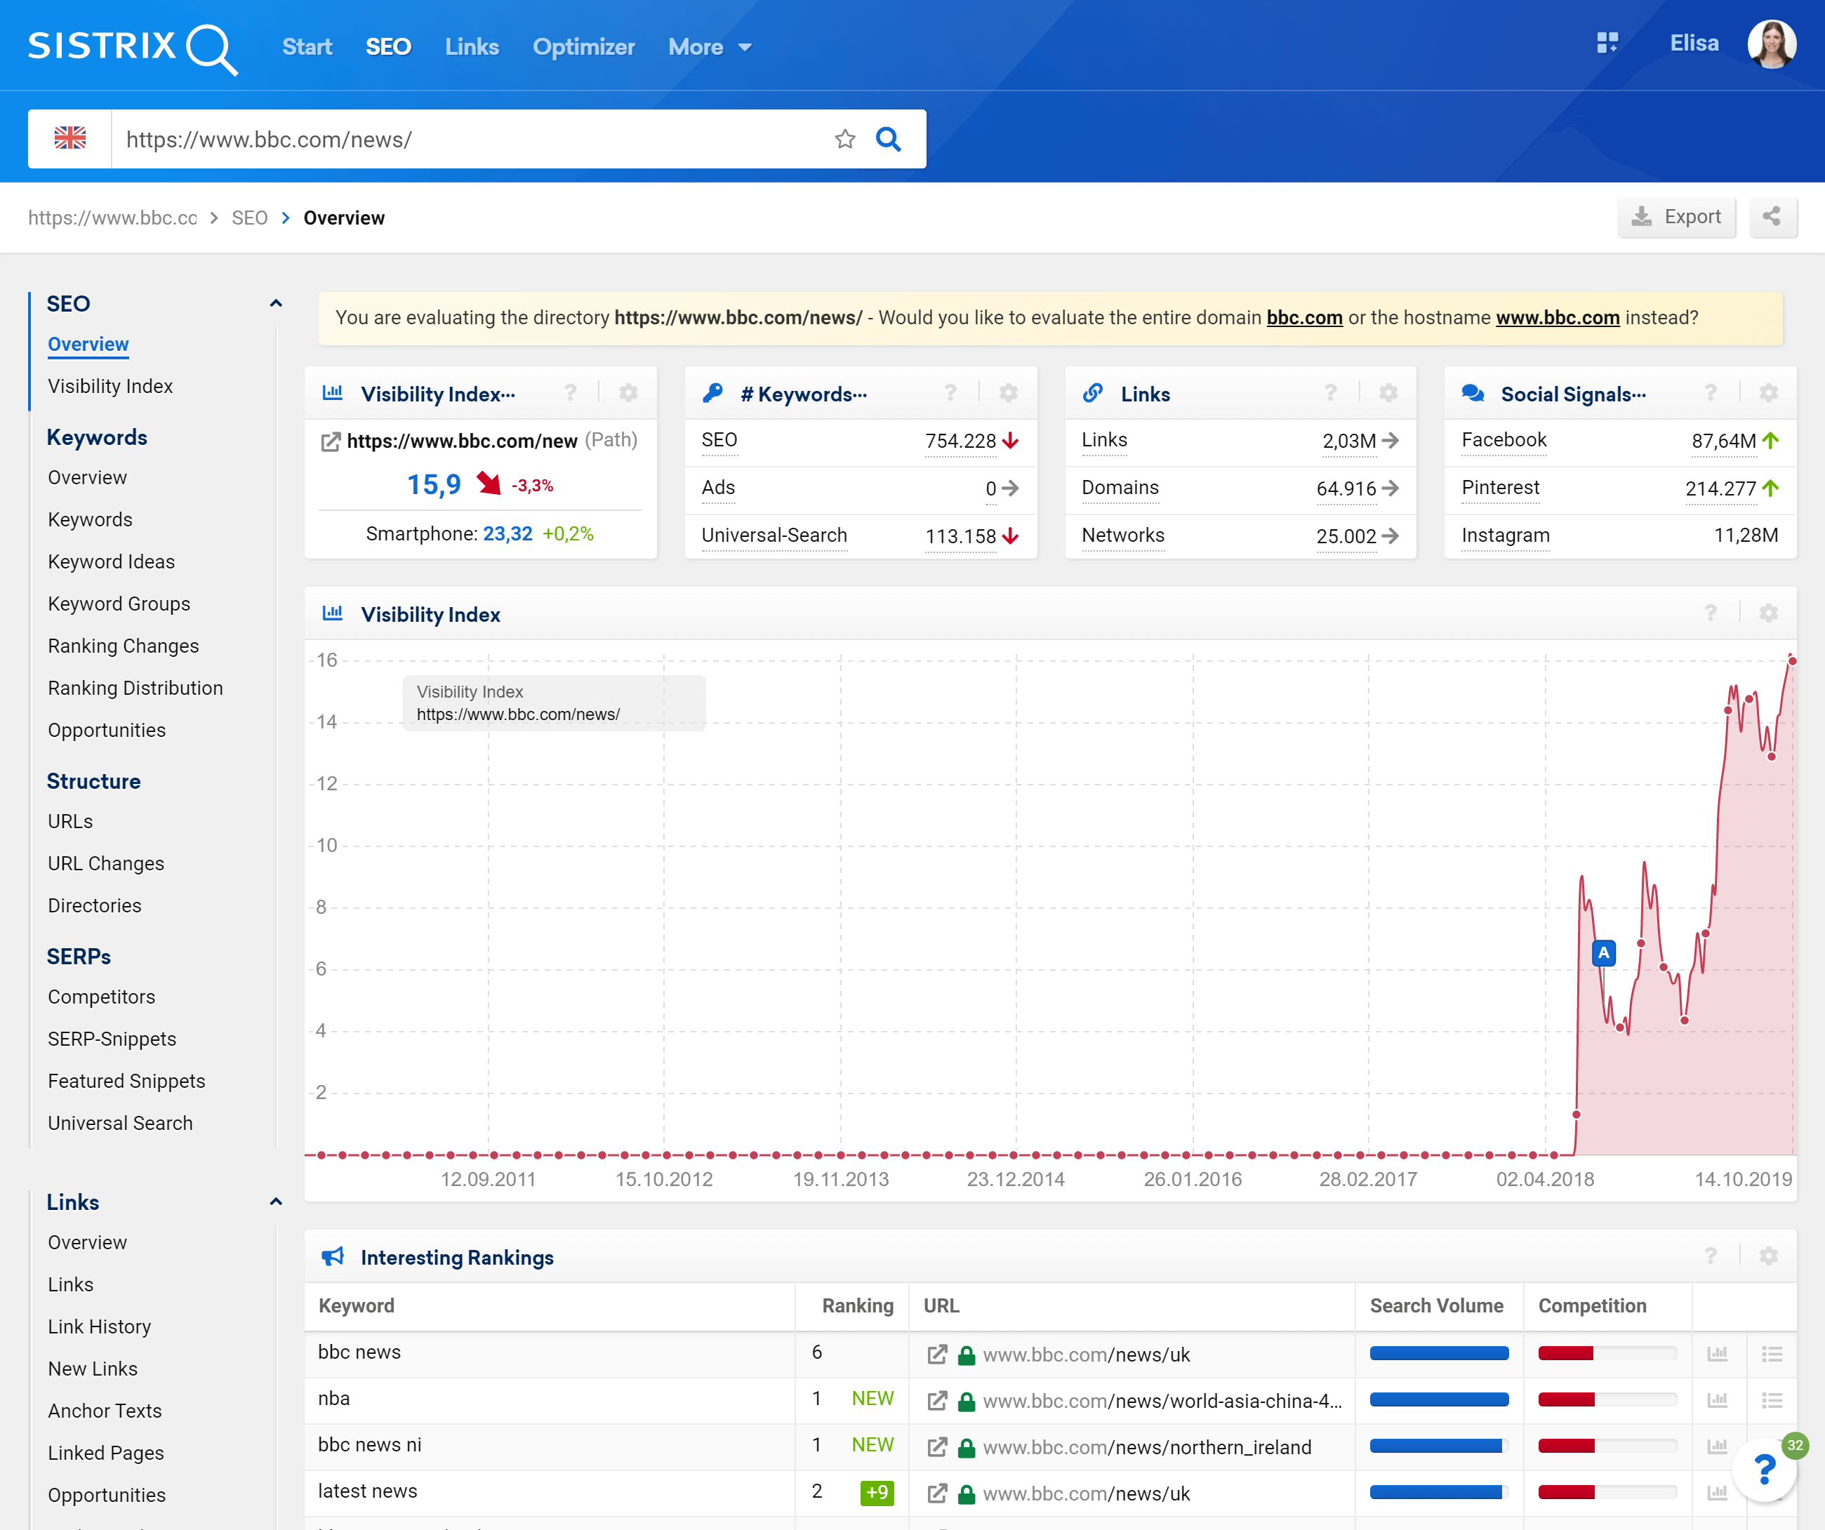Click the www.bbc.com hostname link
Image resolution: width=1825 pixels, height=1530 pixels.
[x=1558, y=317]
